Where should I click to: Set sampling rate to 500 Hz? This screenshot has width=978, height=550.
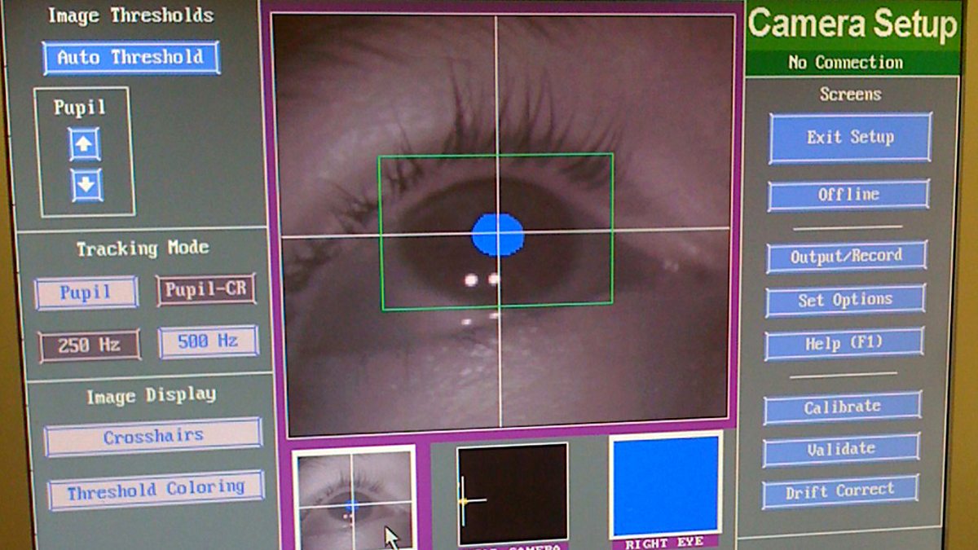coord(208,341)
